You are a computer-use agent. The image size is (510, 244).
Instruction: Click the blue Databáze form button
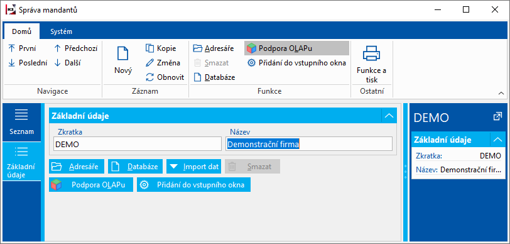[x=135, y=167]
